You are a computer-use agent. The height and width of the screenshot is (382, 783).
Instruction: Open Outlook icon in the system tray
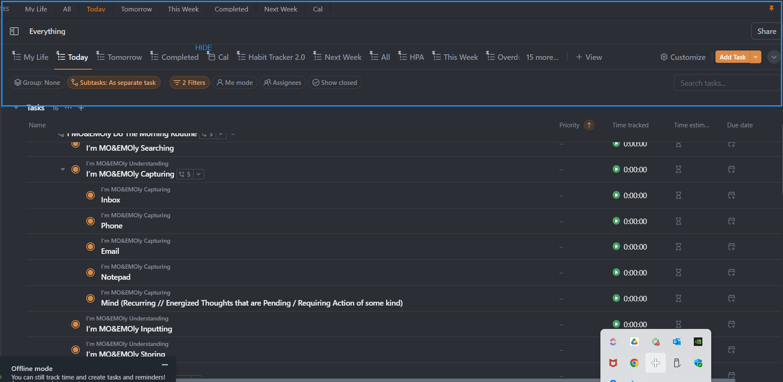677,342
